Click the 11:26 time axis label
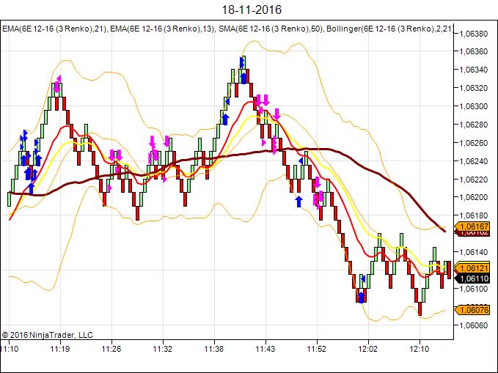This screenshot has width=498, height=373. click(x=111, y=350)
